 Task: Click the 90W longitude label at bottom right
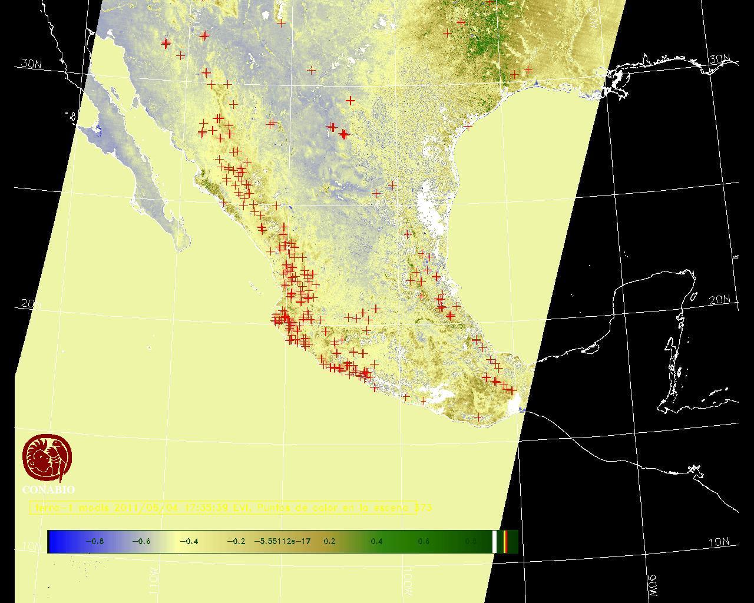point(652,585)
